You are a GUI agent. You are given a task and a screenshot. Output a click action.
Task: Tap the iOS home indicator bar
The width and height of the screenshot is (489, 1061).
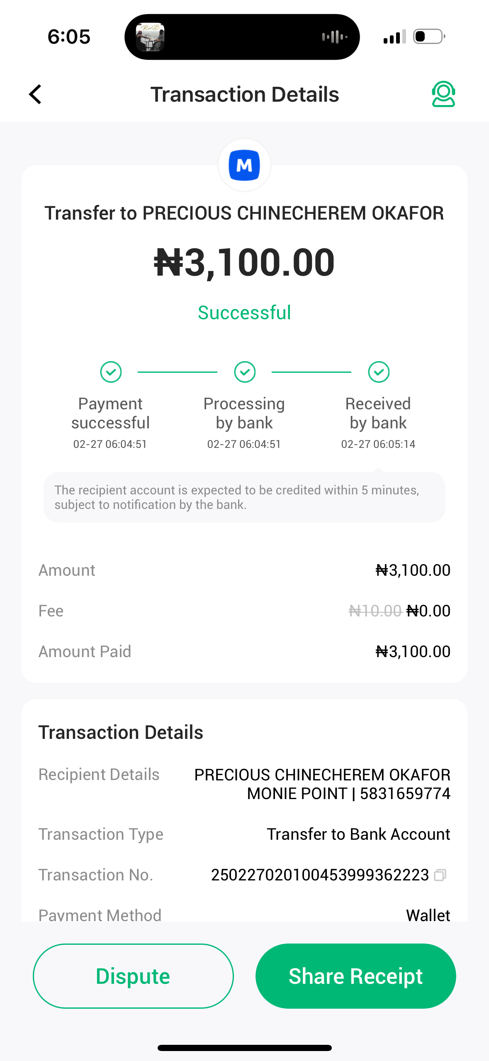click(244, 1048)
